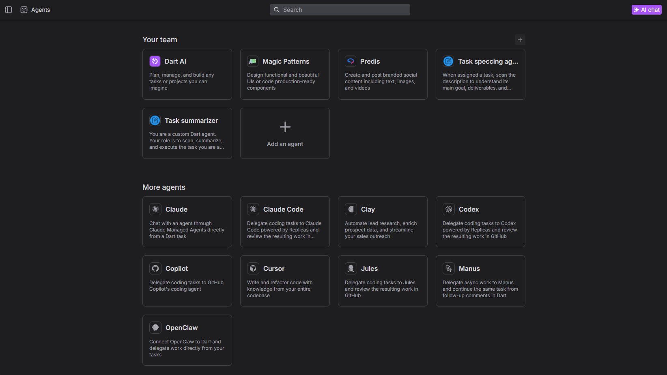Click the Dart AI purple logo icon
This screenshot has width=667, height=375.
point(155,61)
